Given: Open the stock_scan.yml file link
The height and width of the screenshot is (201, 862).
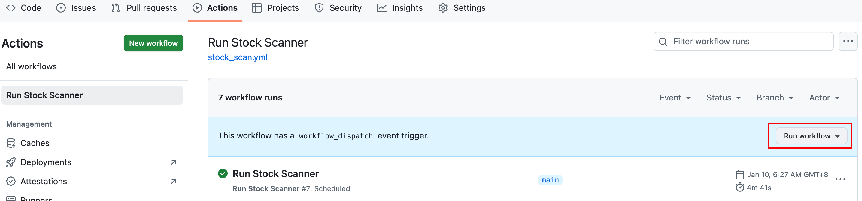Looking at the screenshot, I should pos(238,57).
